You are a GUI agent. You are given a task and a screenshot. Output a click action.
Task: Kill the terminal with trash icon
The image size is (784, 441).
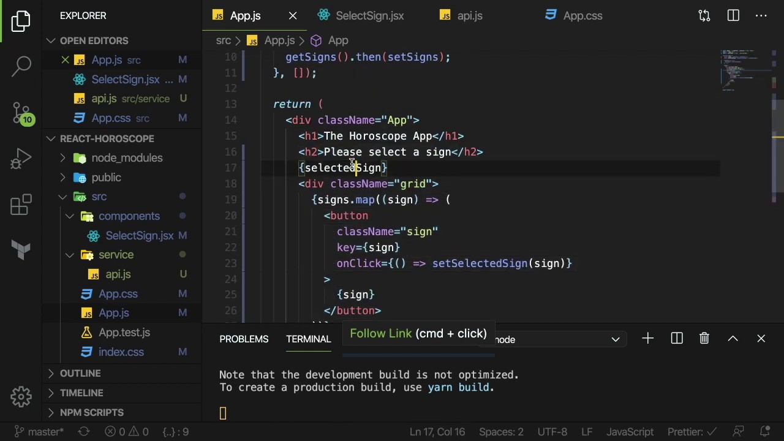pos(704,339)
